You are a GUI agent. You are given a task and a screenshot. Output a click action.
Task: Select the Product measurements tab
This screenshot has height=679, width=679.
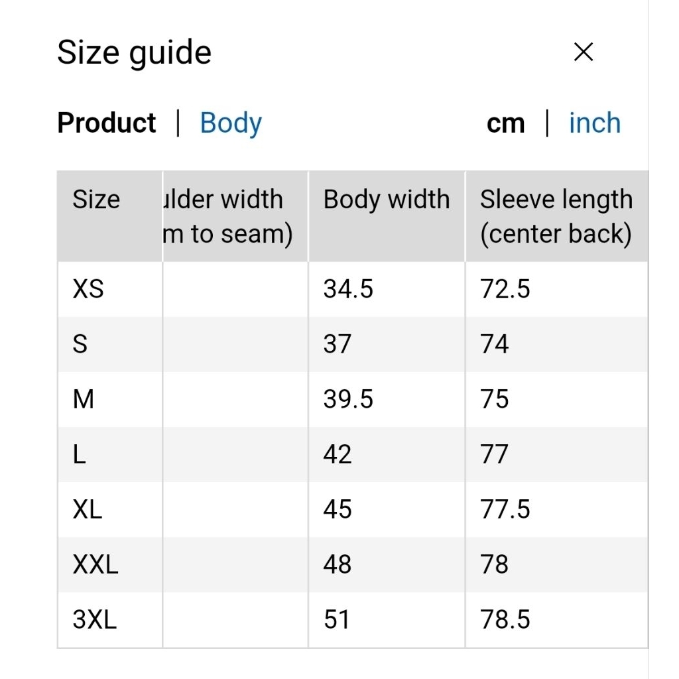(x=107, y=123)
